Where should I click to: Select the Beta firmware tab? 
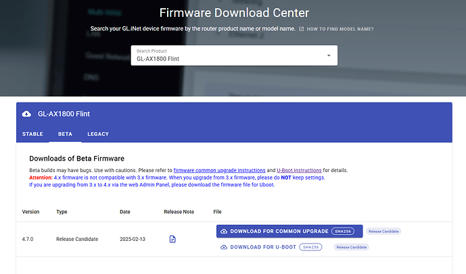coord(65,134)
